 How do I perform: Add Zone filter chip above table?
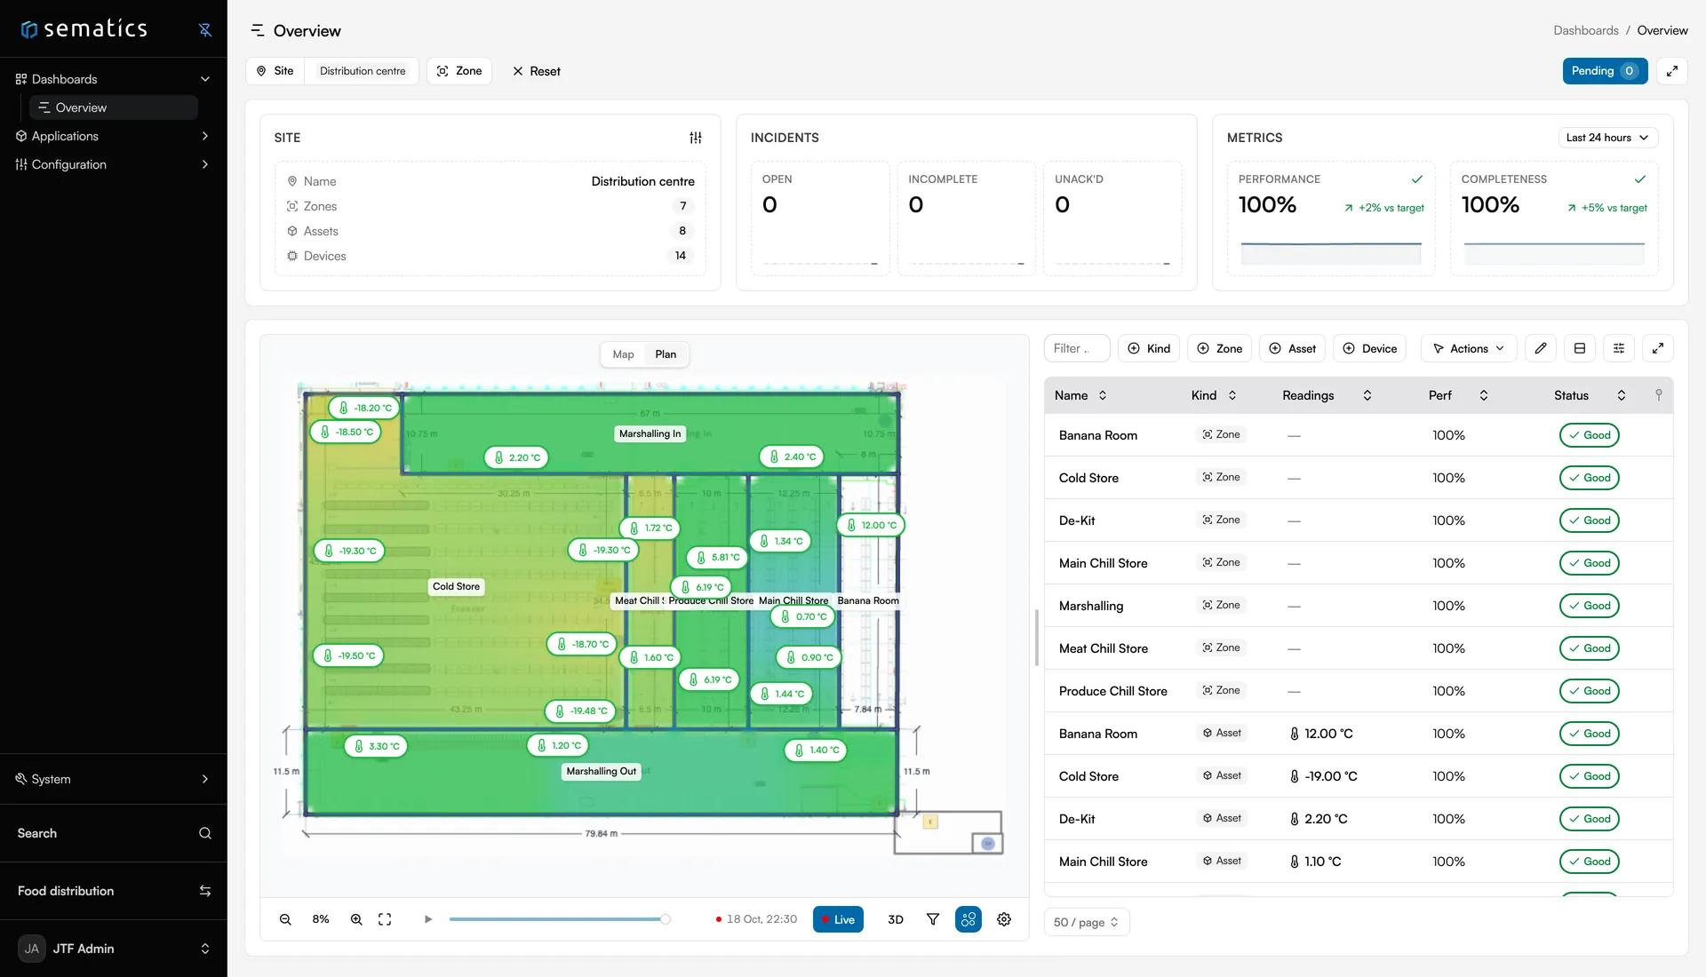(x=1220, y=348)
